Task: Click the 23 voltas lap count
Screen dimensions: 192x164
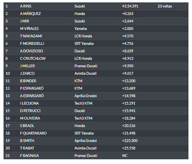Action: tap(165, 6)
